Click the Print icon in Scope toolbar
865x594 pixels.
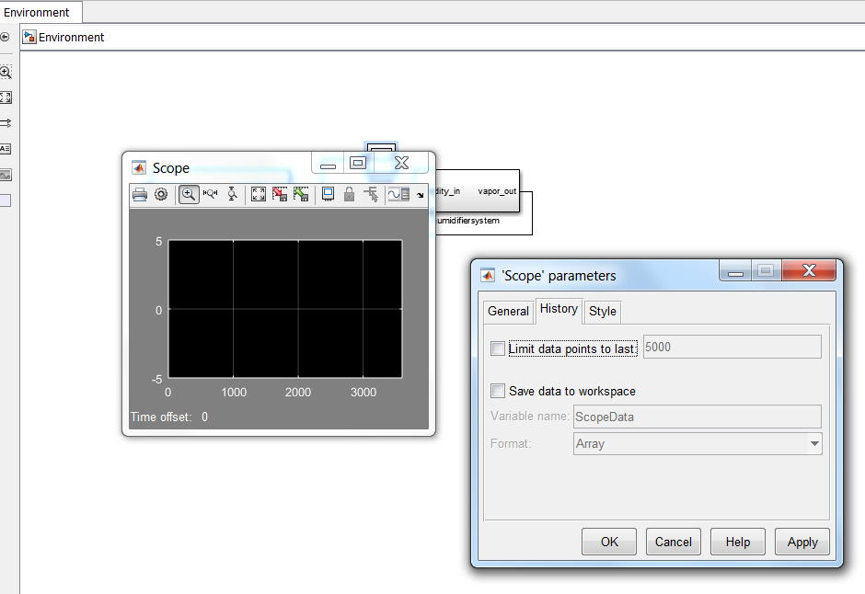pyautogui.click(x=140, y=194)
